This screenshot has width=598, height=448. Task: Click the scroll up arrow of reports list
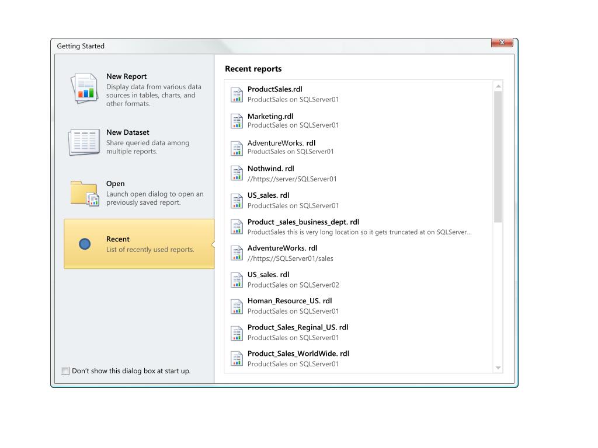(x=498, y=86)
